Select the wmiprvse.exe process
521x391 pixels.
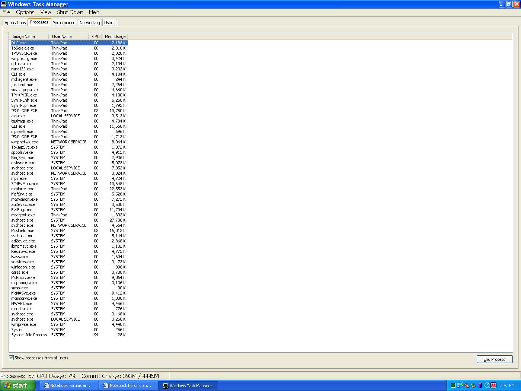click(69, 324)
